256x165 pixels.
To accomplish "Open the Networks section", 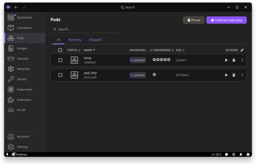I will coord(24,69).
